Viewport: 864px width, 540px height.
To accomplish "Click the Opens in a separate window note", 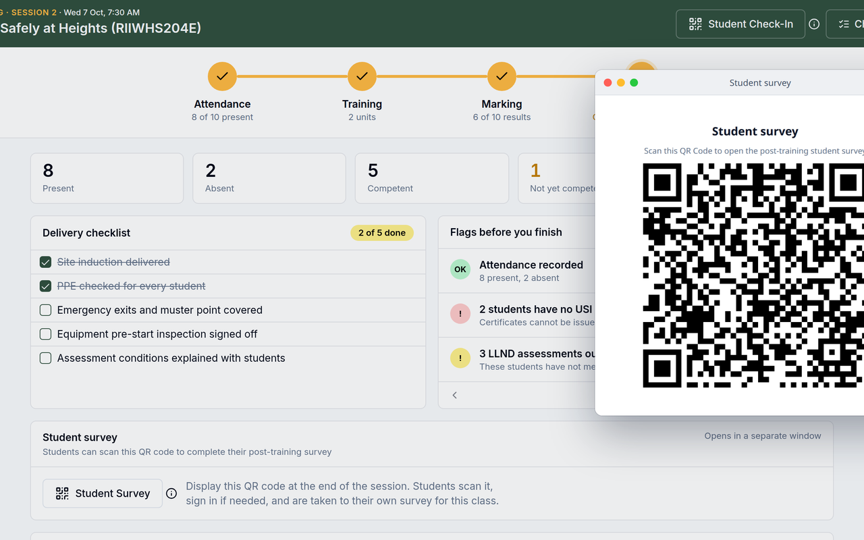I will click(x=763, y=436).
